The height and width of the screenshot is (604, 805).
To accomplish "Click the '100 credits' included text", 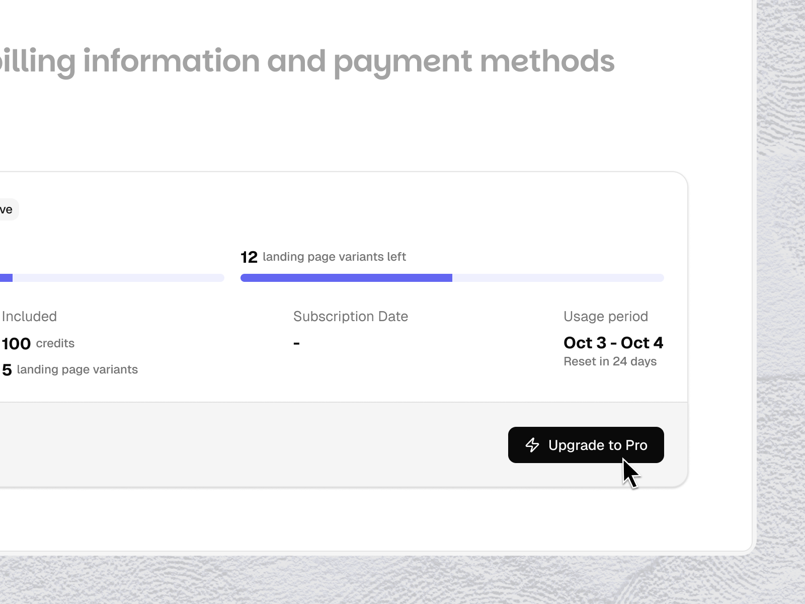I will [38, 344].
